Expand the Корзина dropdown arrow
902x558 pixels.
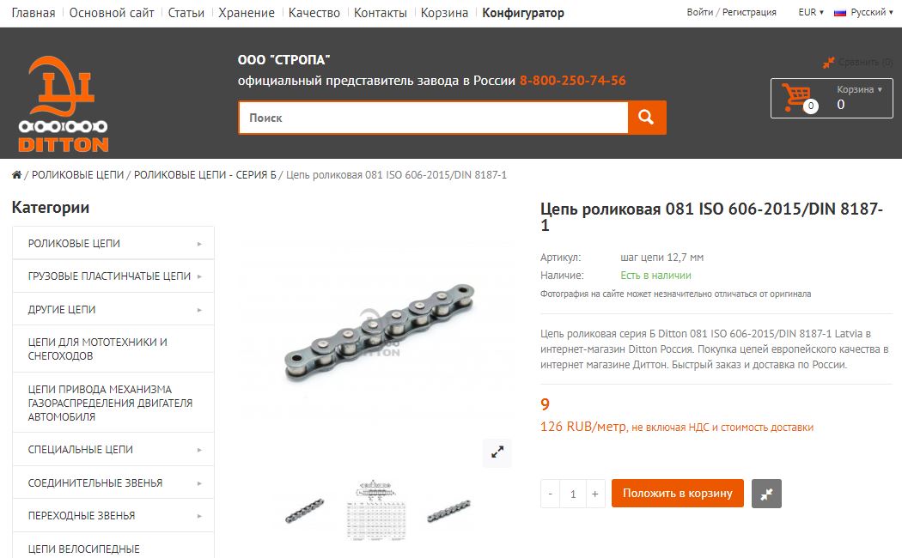coord(880,89)
